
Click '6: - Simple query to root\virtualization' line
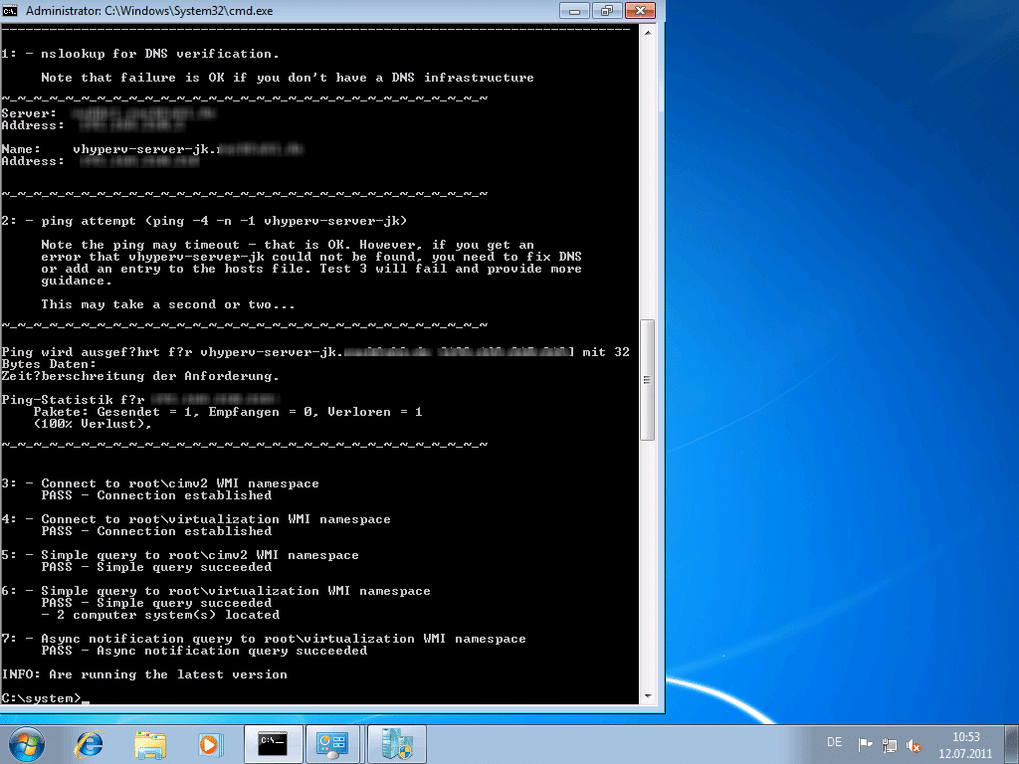(216, 591)
